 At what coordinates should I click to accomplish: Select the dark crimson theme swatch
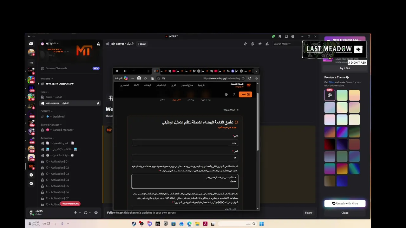click(x=330, y=144)
